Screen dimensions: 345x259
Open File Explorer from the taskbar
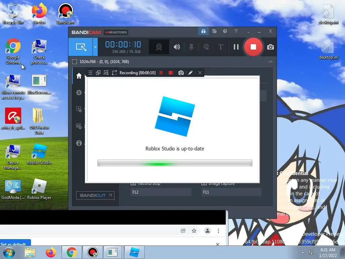click(30, 252)
